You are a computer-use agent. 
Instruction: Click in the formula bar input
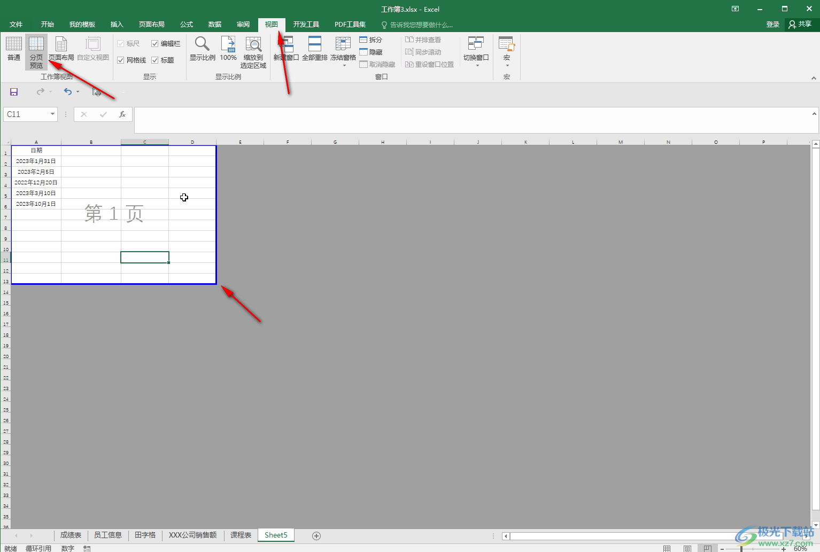pyautogui.click(x=473, y=120)
